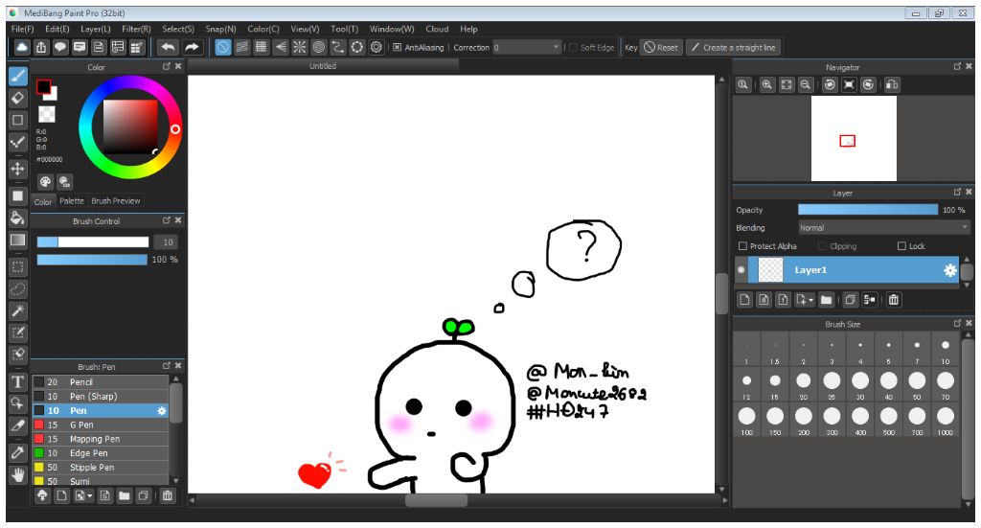This screenshot has height=528, width=981.
Task: Select the Lasso tool
Action: coord(17,289)
